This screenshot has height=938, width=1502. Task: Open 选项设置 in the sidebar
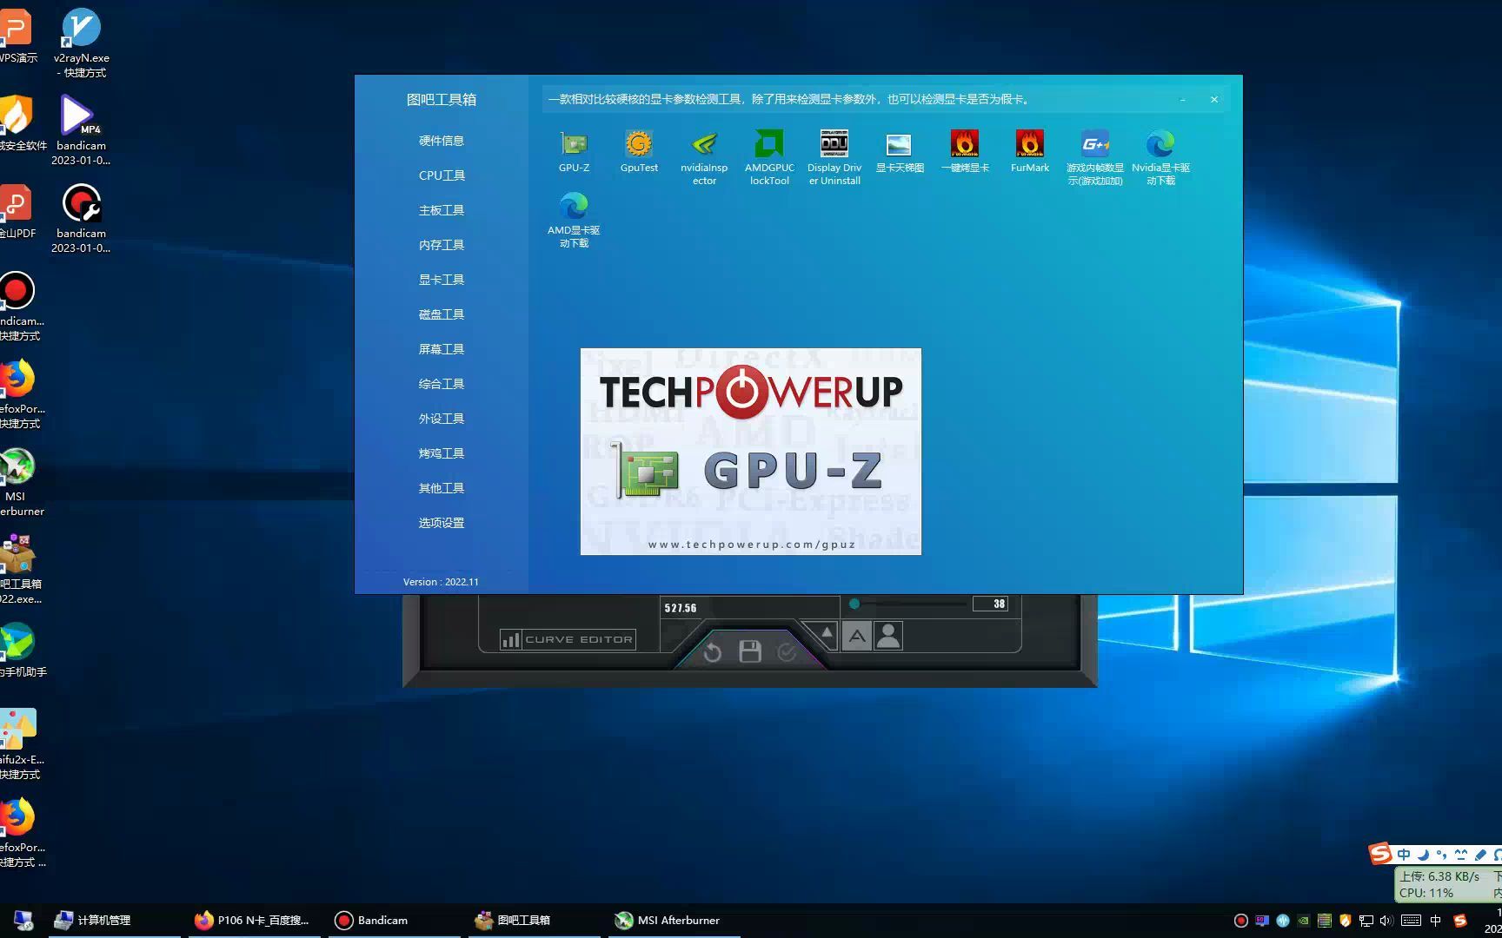click(x=442, y=523)
